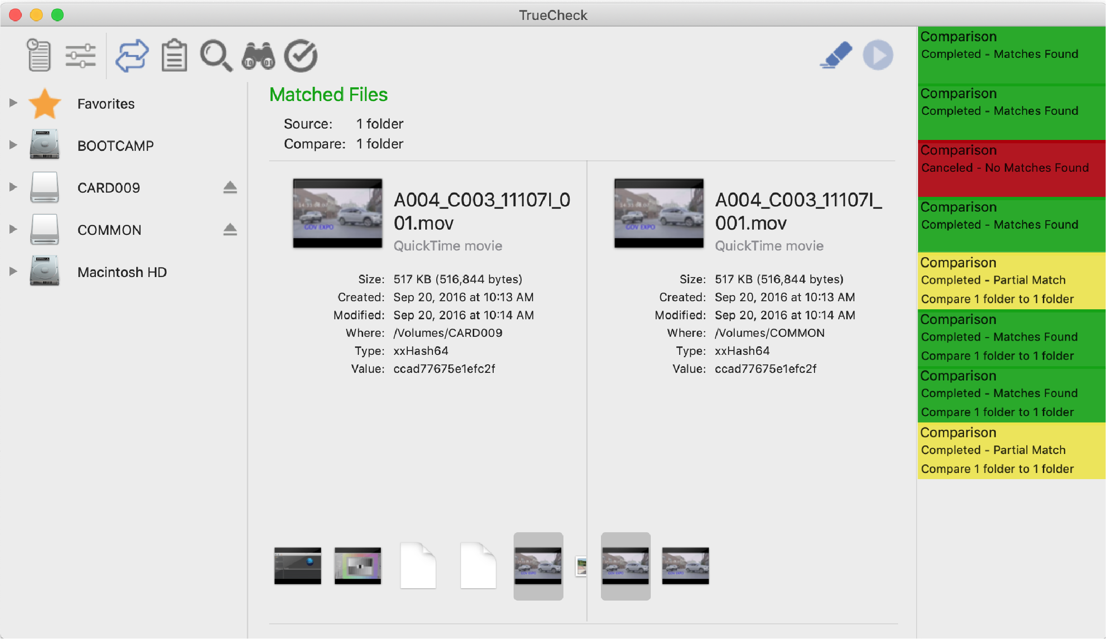
Task: Expand the BOOTCAMP drive tree
Action: [13, 145]
